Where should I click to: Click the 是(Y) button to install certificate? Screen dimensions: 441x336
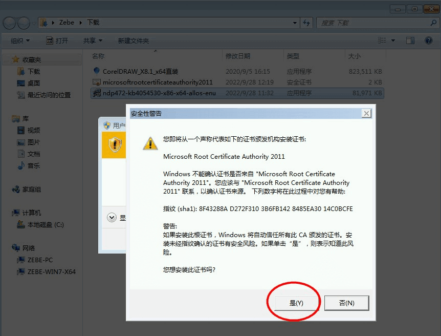click(x=296, y=303)
